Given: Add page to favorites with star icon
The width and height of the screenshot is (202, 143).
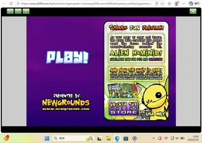Looking at the screenshot, I should point(162,4).
